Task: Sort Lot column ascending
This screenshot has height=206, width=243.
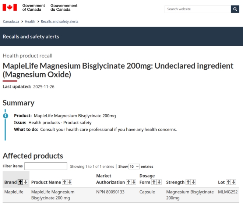Action: click(x=228, y=182)
